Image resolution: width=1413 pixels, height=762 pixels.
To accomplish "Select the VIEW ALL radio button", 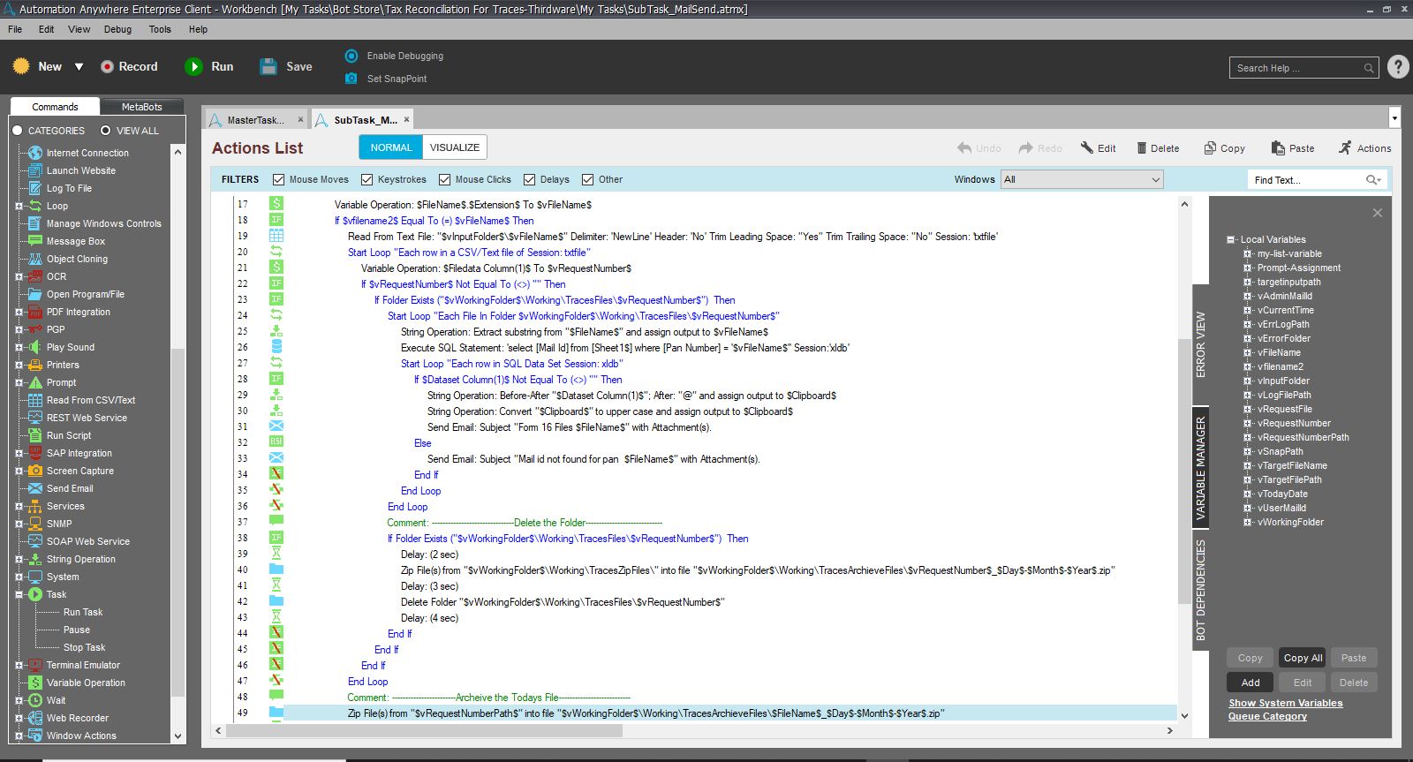I will pos(105,131).
